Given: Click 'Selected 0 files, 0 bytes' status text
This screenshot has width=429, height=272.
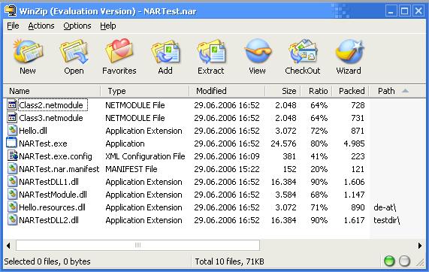Looking at the screenshot, I should coord(47,261).
